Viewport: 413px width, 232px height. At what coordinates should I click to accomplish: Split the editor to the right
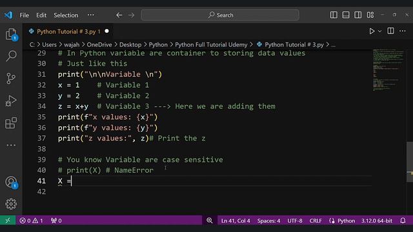[390, 31]
